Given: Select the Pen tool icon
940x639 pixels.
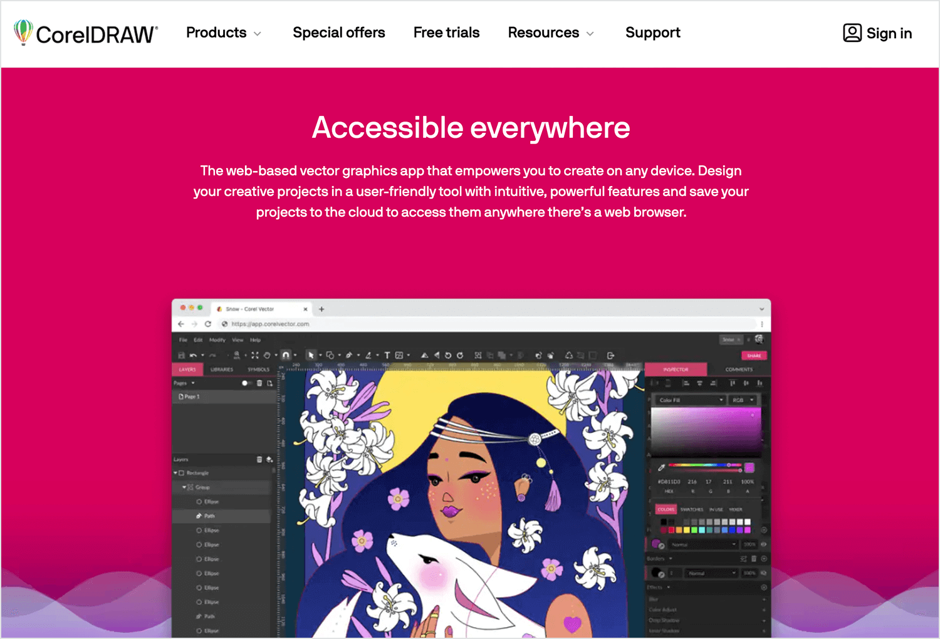Looking at the screenshot, I should click(349, 355).
